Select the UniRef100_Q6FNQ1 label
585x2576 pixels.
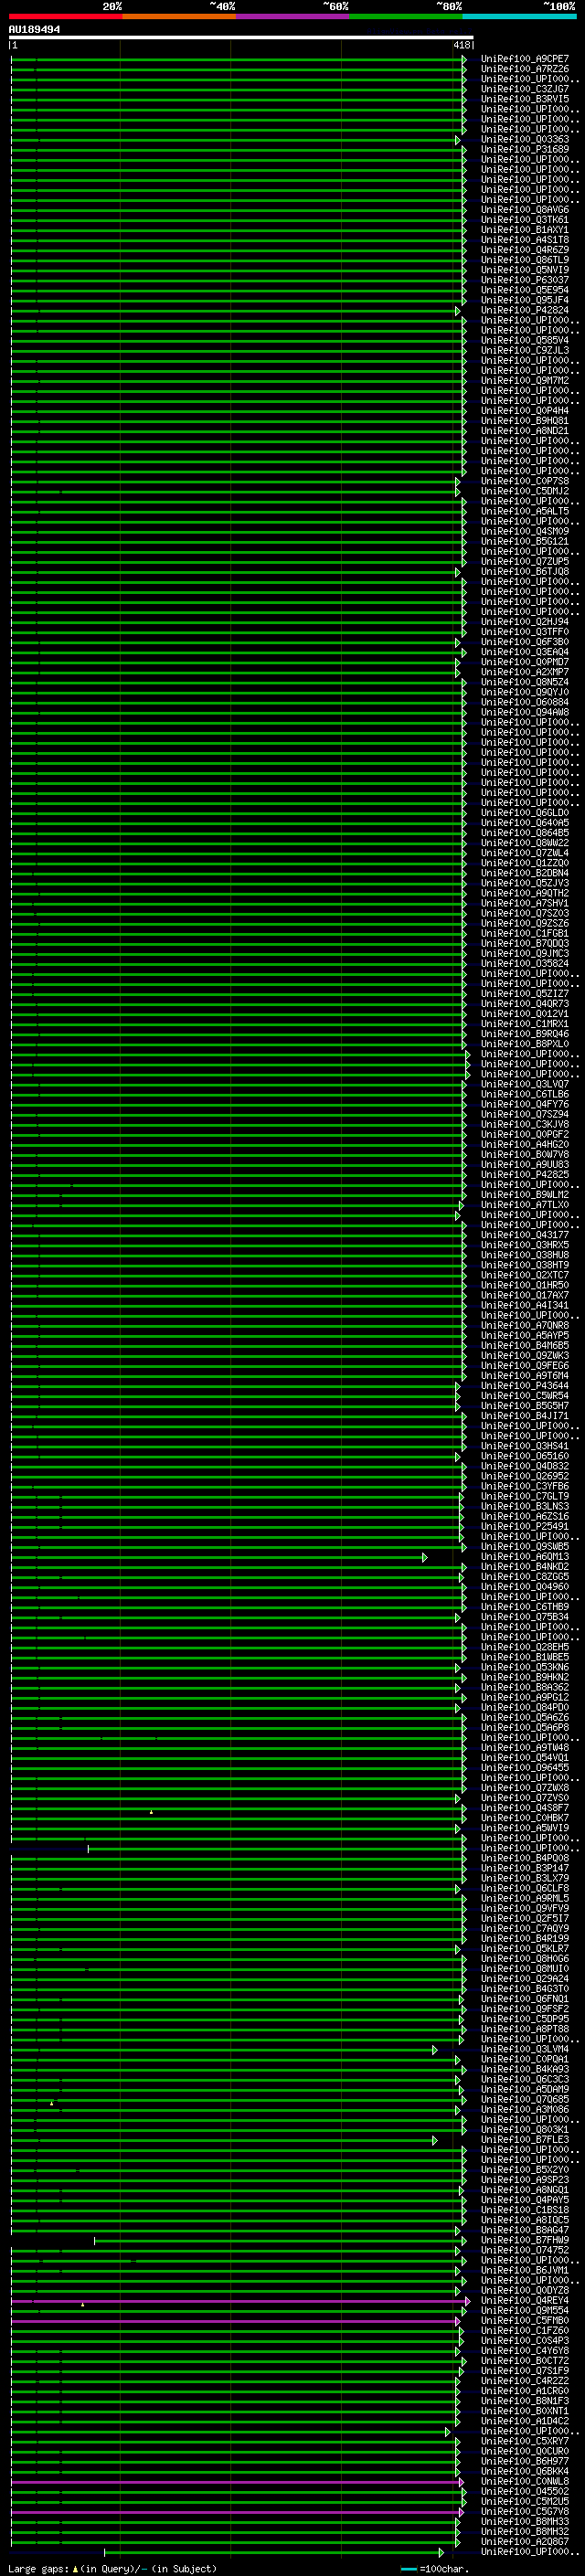[x=524, y=1999]
